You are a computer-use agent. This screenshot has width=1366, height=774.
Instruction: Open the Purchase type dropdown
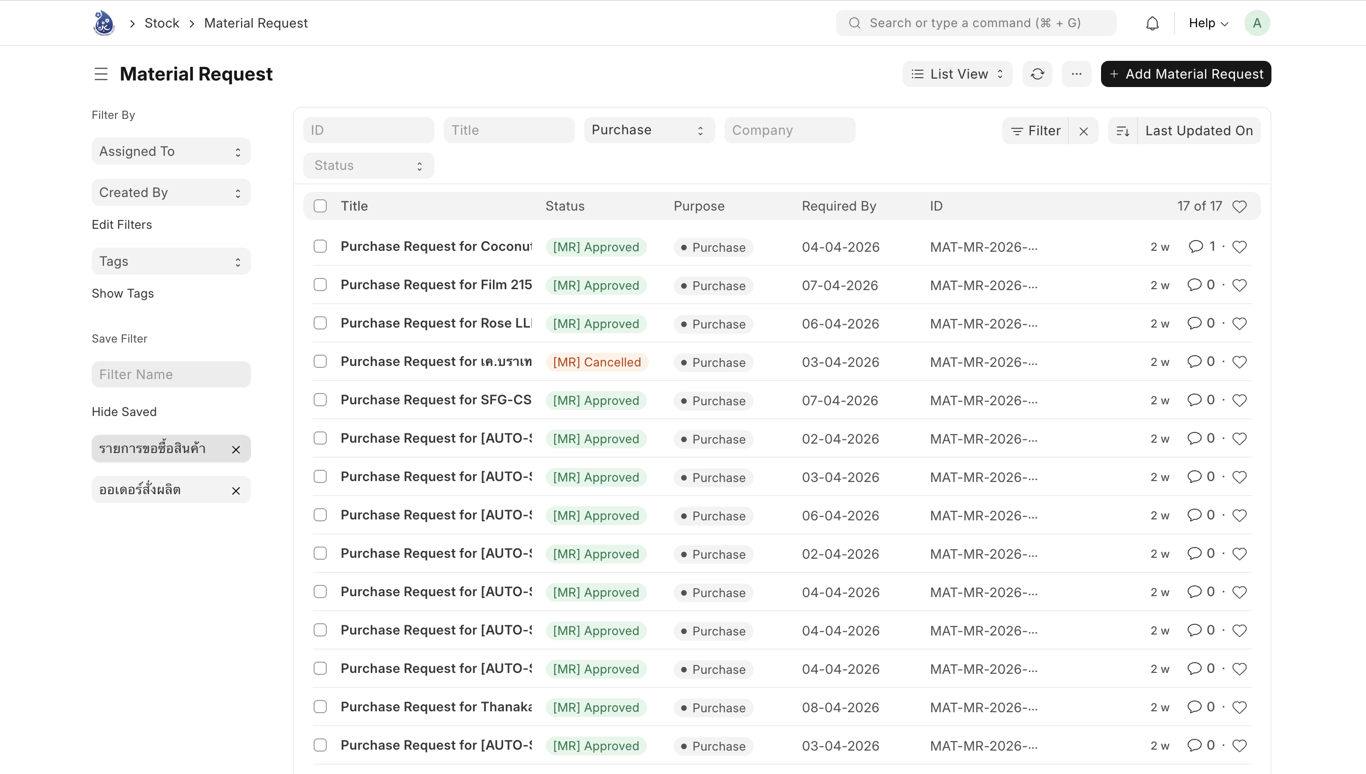[649, 130]
